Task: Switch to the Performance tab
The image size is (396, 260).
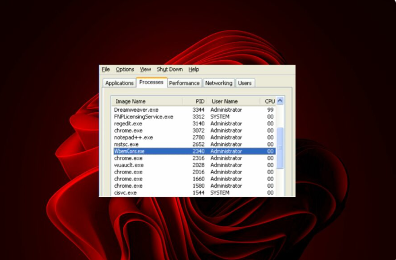Action: click(x=184, y=83)
